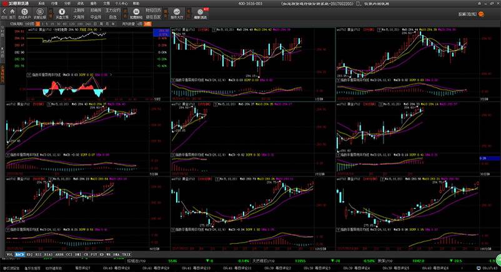The height and width of the screenshot is (272, 501).
Task: Open 财经日历 financial calendar
Action: click(x=154, y=11)
